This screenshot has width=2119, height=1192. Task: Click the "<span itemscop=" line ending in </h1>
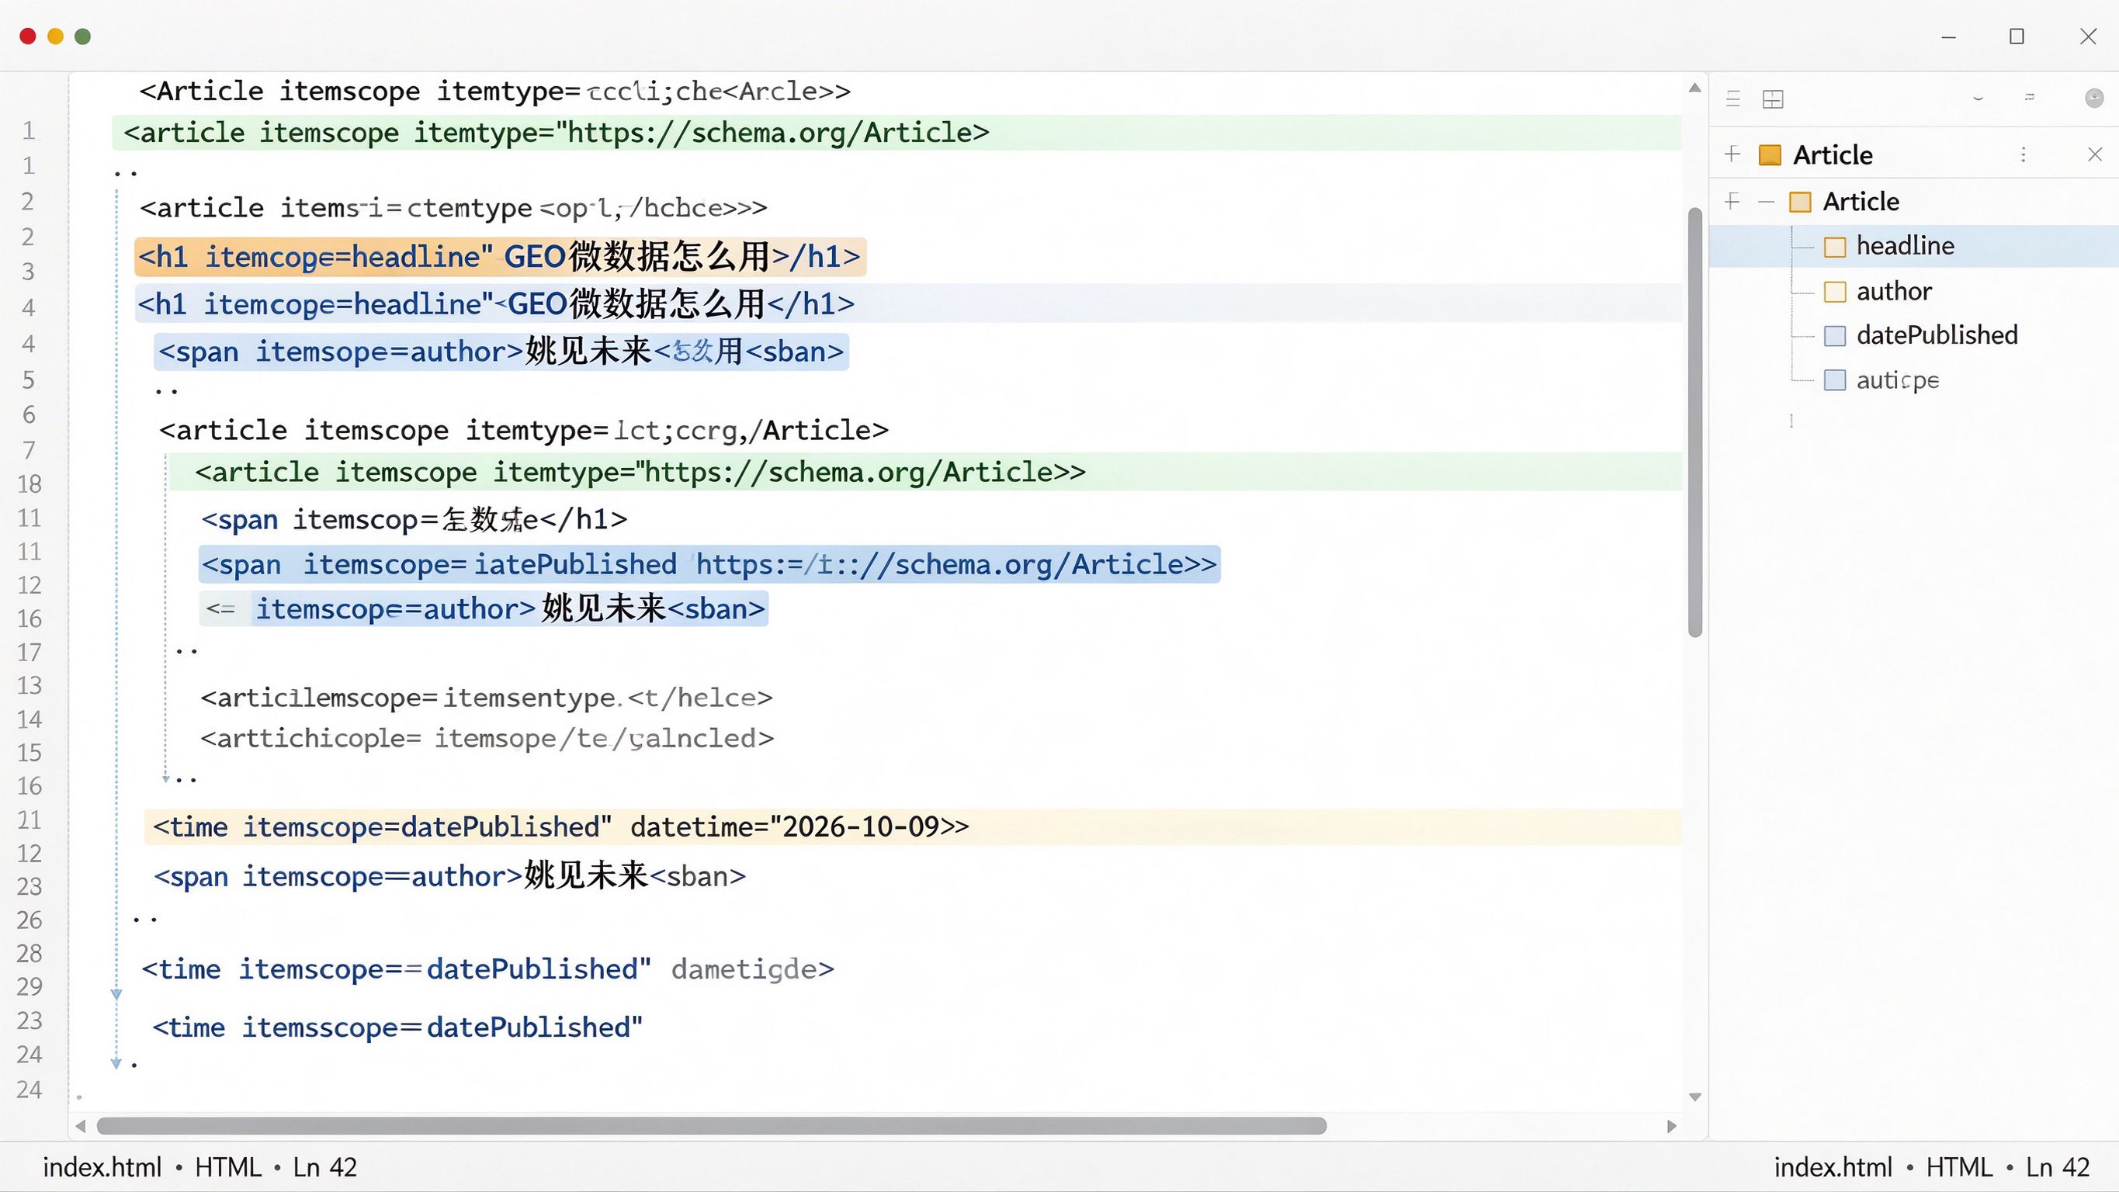414,519
